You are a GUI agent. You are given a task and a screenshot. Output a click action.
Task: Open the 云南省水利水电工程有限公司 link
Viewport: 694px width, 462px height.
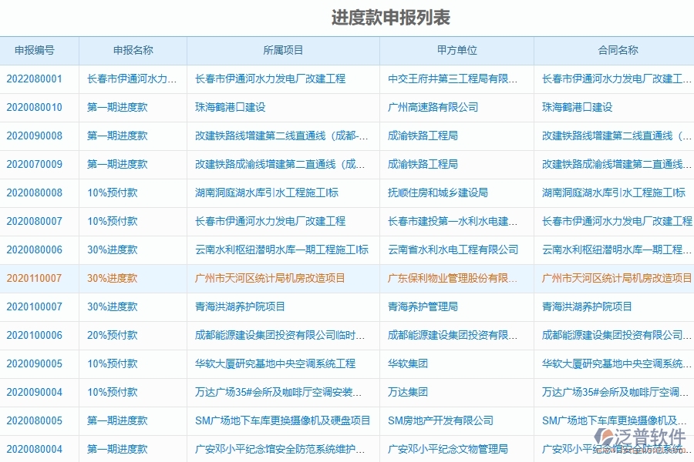point(452,249)
